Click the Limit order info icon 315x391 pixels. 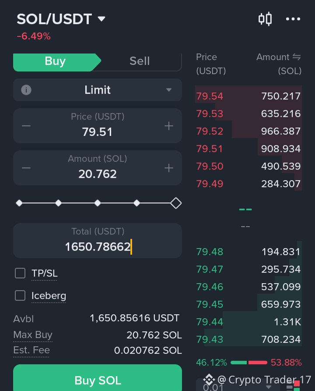tap(26, 90)
